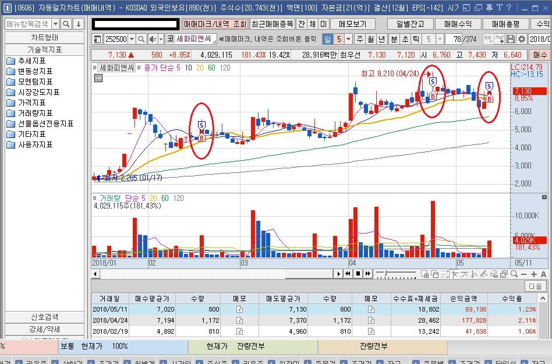Expand the 사용자지표 folder
Screen dimensions: 552x364
click(30, 144)
